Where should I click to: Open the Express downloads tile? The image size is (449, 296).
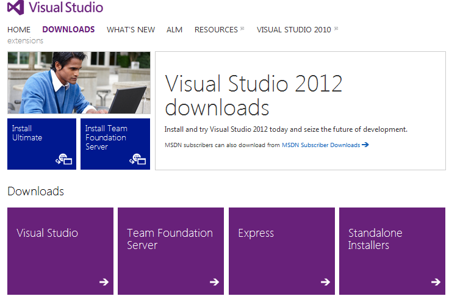281,250
